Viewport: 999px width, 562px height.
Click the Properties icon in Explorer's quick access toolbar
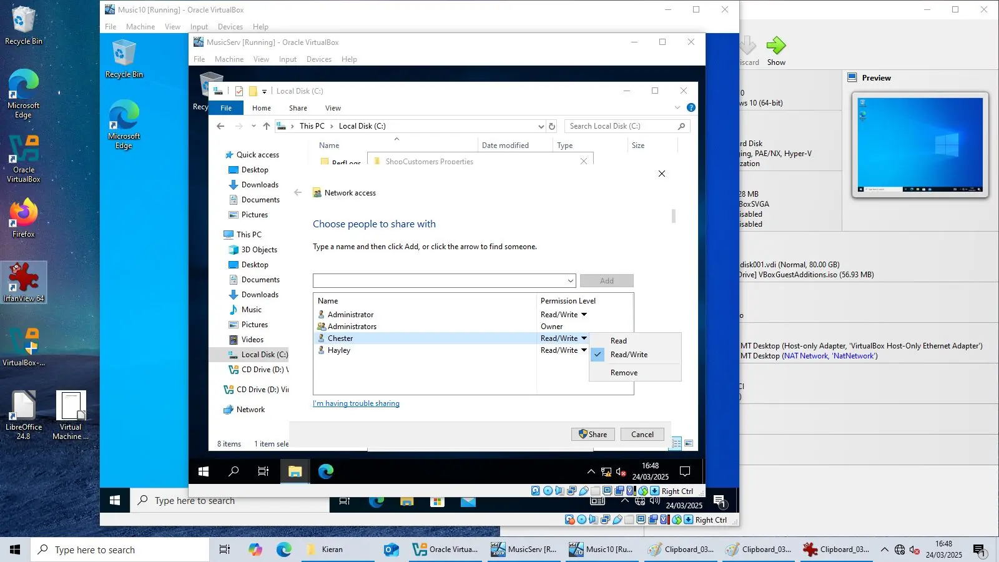[x=239, y=91]
